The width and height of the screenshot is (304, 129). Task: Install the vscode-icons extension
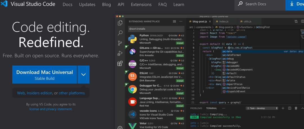[x=180, y=118]
